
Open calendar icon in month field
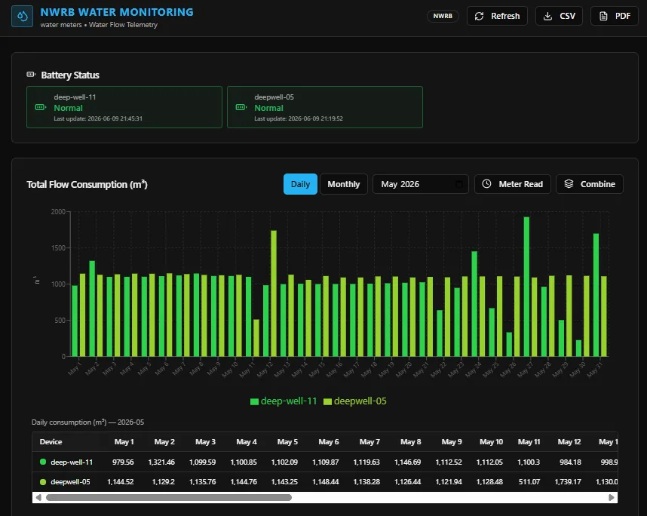pyautogui.click(x=458, y=184)
